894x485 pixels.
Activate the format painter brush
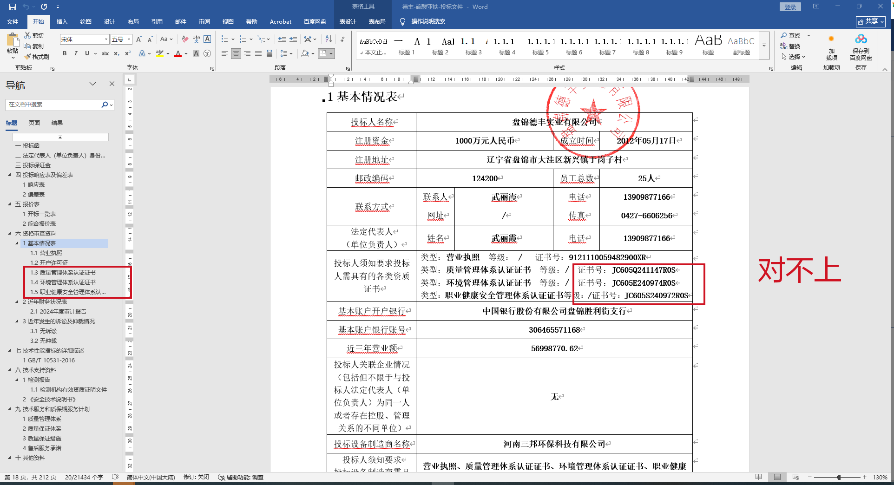(28, 57)
